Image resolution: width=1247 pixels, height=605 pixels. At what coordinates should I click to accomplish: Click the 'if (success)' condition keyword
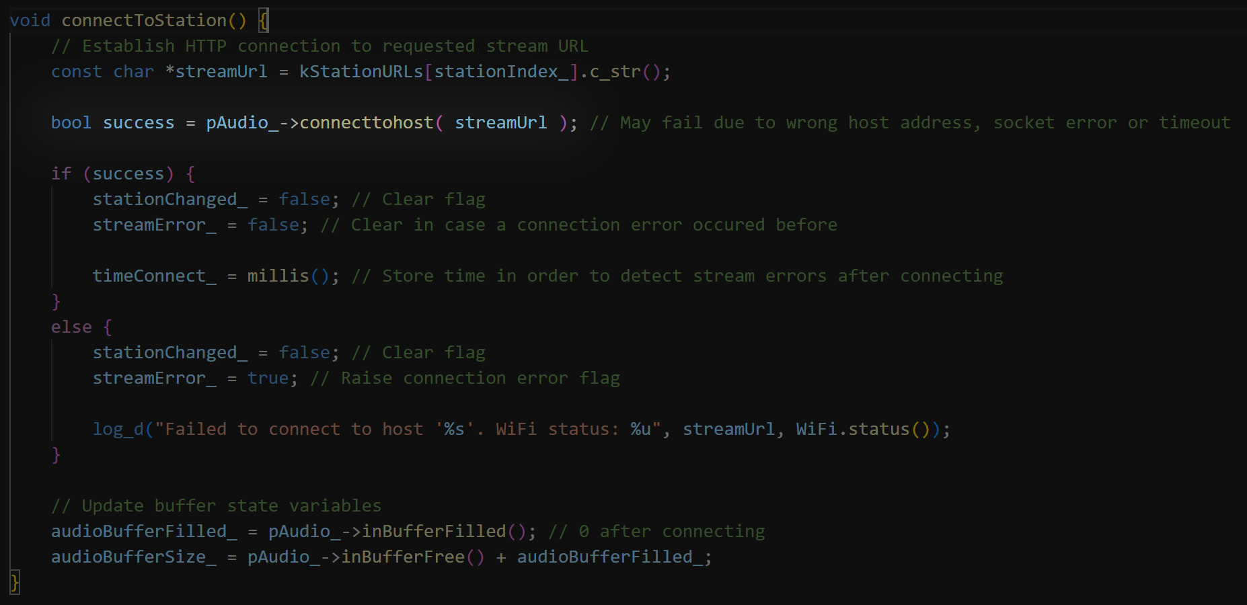coord(61,173)
